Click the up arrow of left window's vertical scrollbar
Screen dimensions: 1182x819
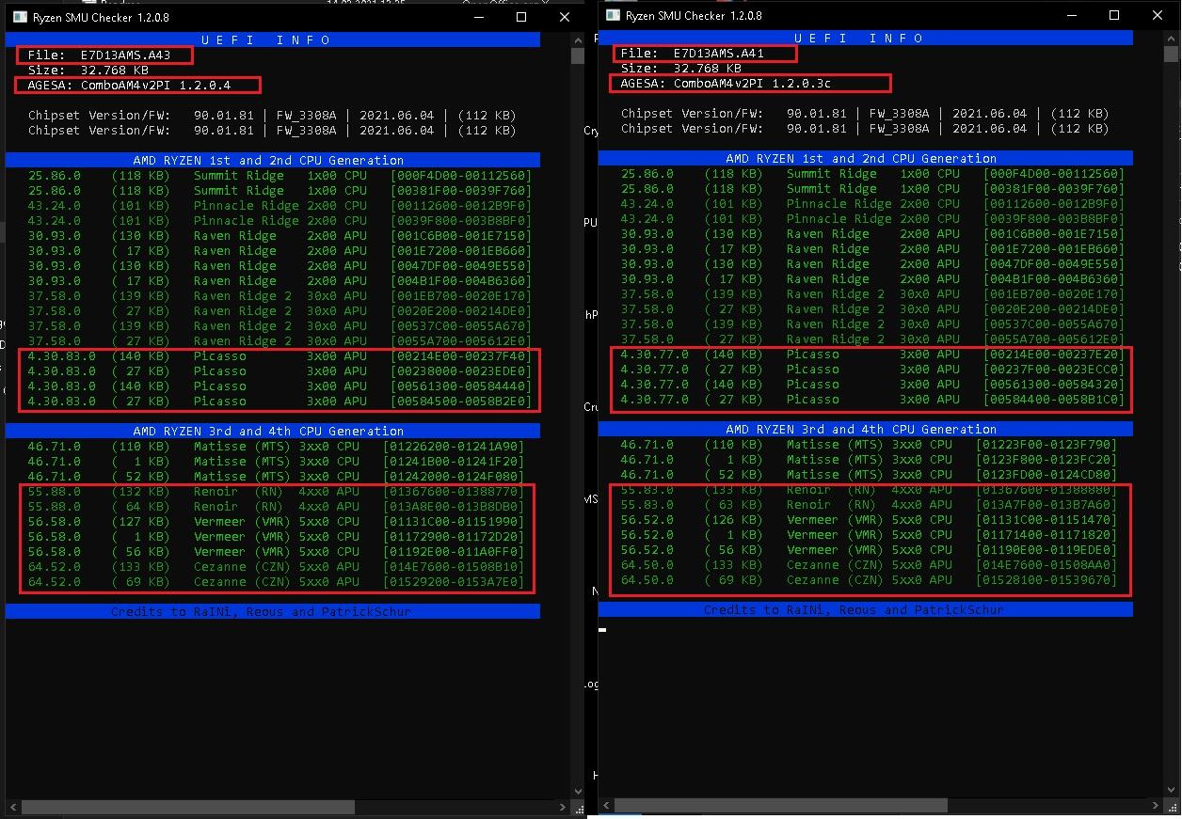pyautogui.click(x=578, y=39)
